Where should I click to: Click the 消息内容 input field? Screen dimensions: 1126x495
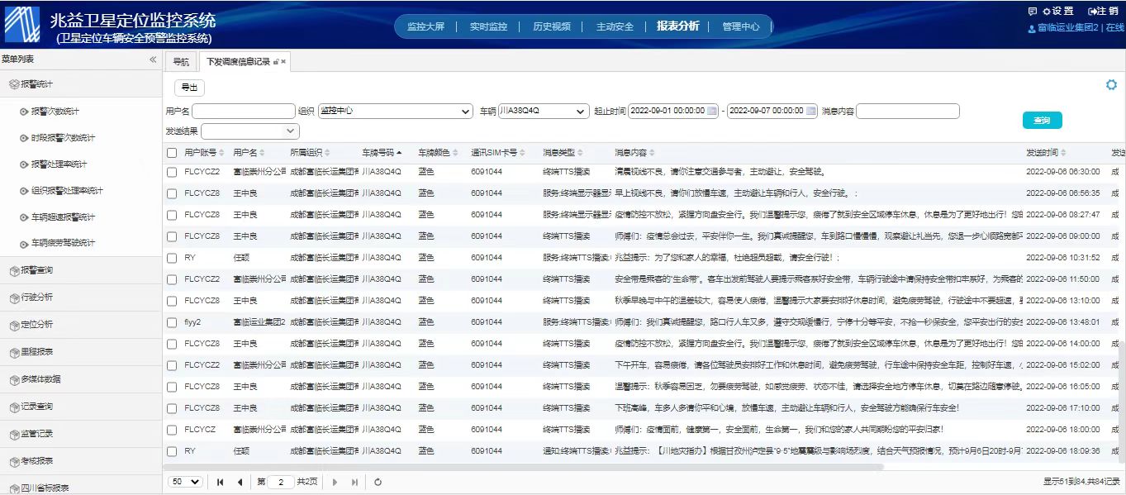[907, 111]
